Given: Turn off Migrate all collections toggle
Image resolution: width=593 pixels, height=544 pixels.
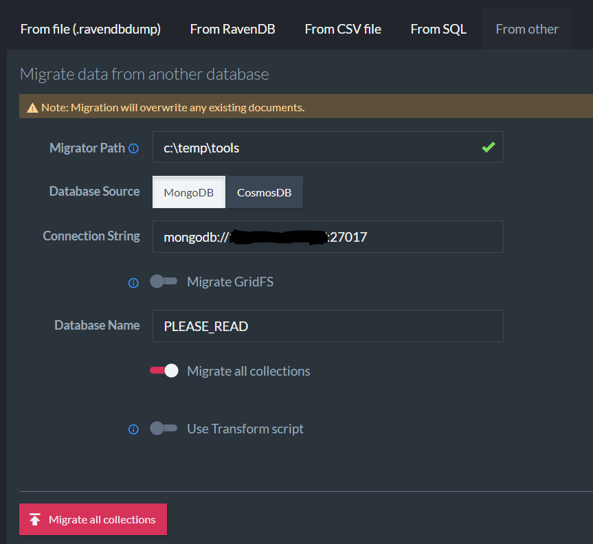Looking at the screenshot, I should 164,370.
